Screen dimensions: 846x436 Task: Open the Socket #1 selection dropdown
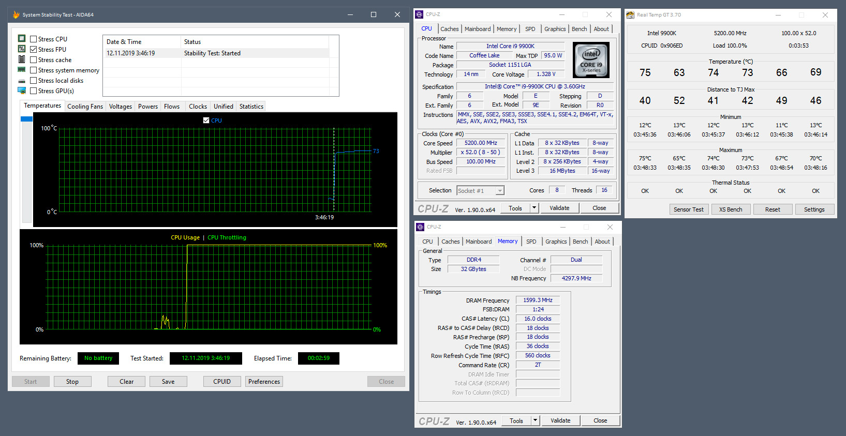click(480, 191)
